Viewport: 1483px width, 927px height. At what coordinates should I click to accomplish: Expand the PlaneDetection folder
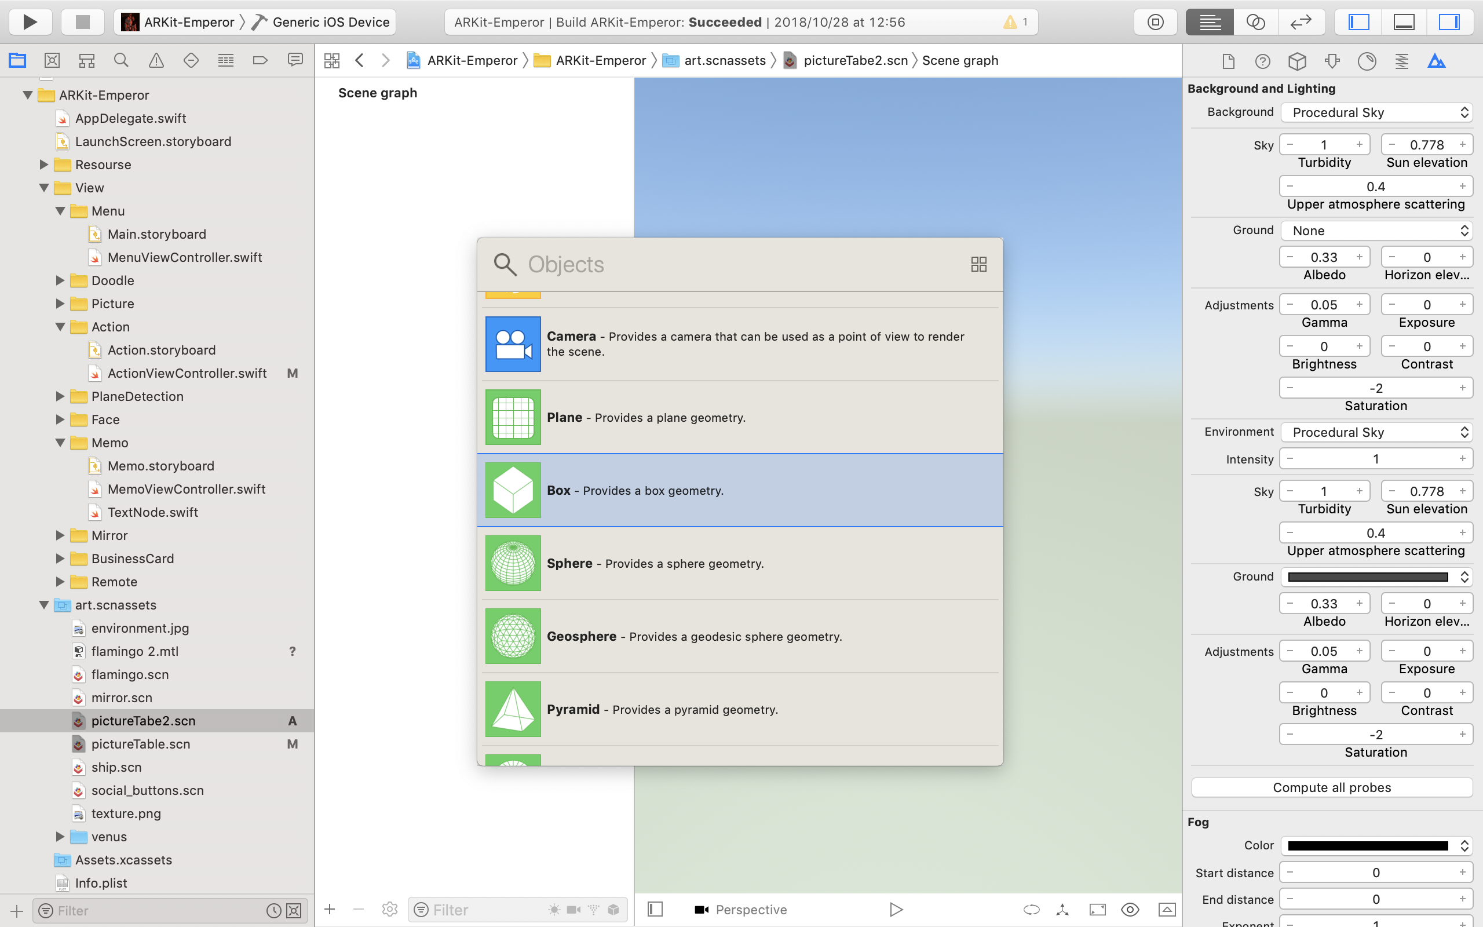tap(60, 396)
